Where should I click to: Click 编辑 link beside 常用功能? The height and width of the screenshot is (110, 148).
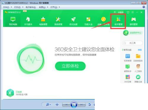(x=140, y=50)
